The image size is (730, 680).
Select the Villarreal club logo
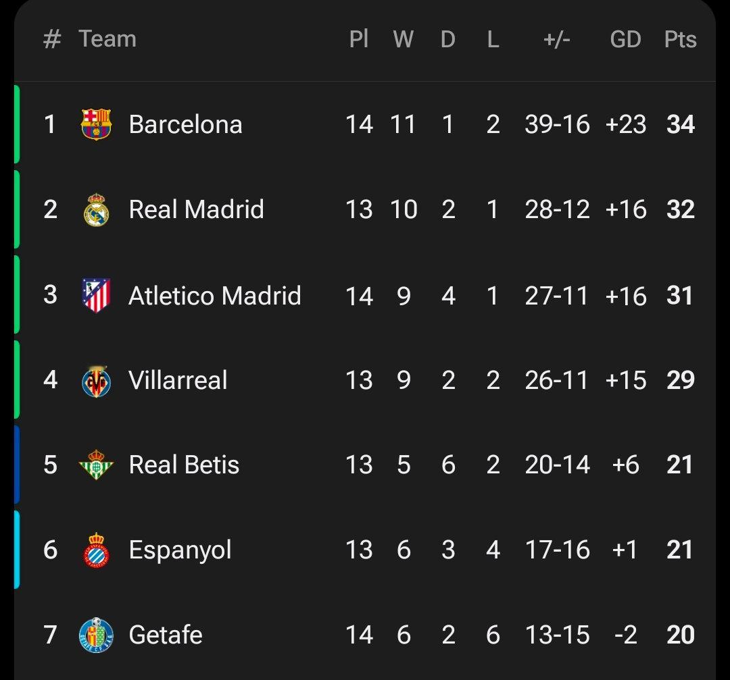(96, 380)
